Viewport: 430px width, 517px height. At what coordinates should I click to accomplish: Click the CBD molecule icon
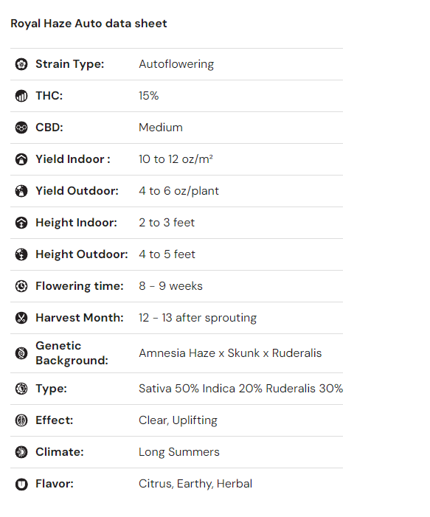[21, 128]
